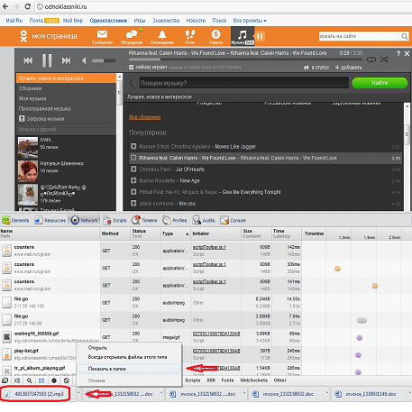
Task: Adjust the player volume slider
Action: click(x=104, y=60)
